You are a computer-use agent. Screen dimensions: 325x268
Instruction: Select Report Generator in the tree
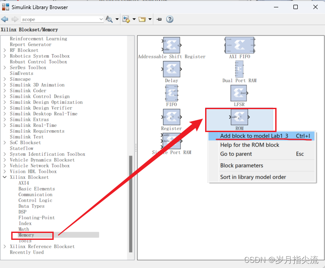(31, 45)
